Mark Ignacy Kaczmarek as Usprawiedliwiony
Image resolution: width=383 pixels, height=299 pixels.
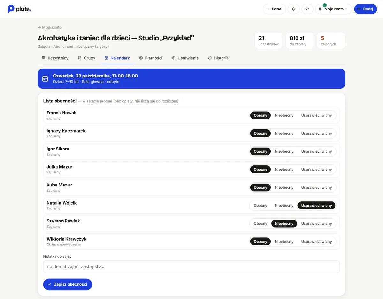(316, 133)
